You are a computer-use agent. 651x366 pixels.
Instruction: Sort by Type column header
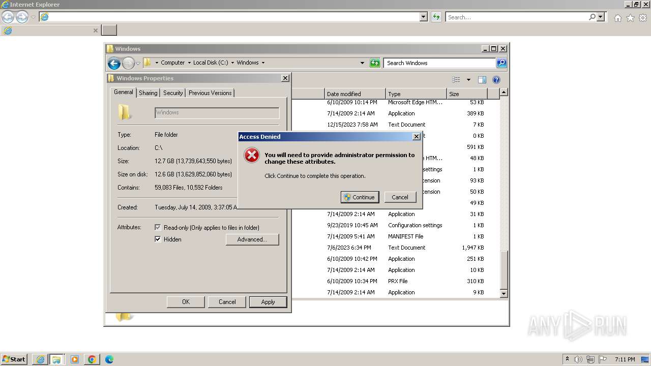(x=416, y=94)
